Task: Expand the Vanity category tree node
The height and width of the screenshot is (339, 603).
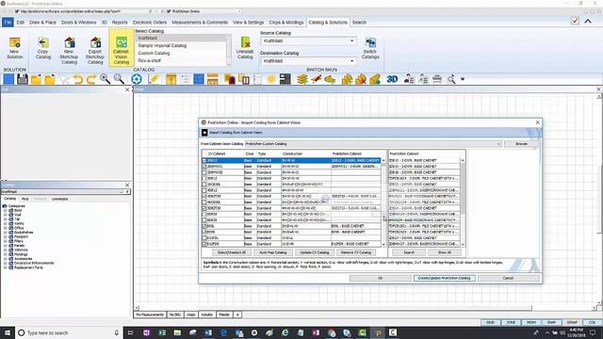Action: (x=6, y=223)
